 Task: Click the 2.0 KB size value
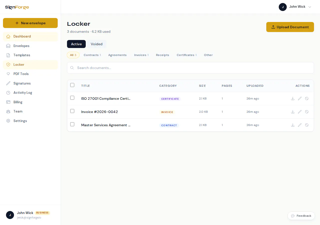(x=203, y=112)
